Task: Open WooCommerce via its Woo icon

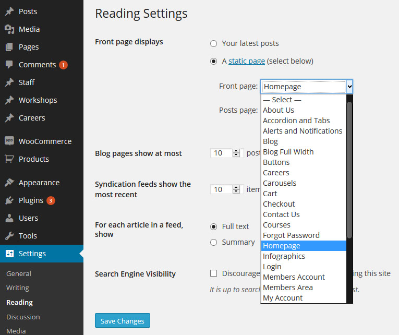Action: click(x=9, y=141)
